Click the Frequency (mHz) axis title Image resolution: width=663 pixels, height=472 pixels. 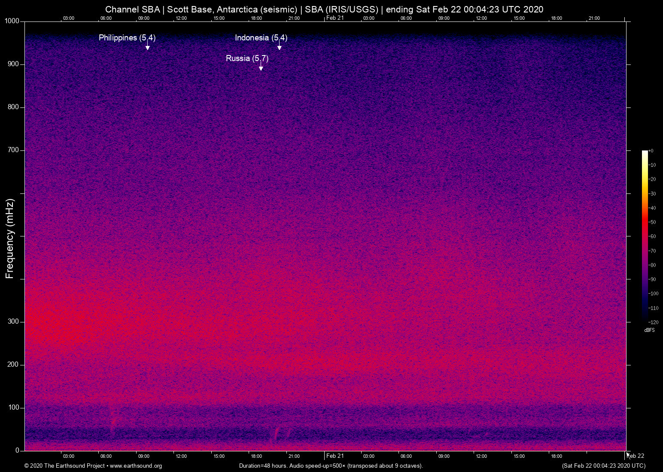(x=10, y=239)
